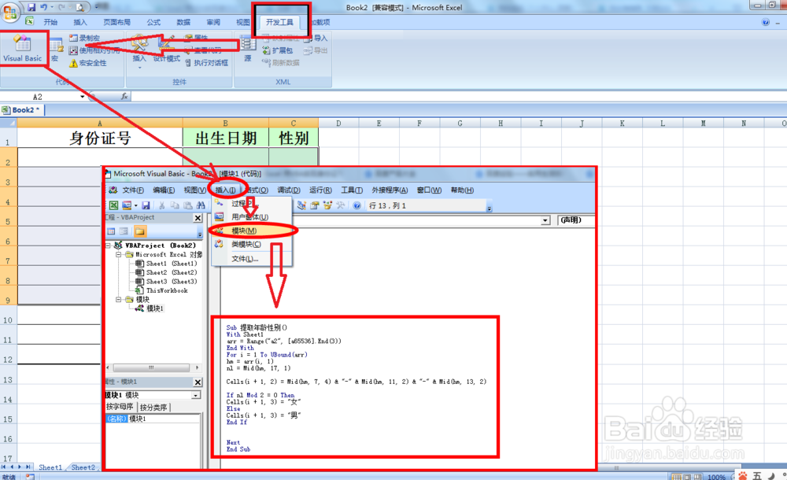787x480 pixels.
Task: Save workbook from quick access toolbar
Action: coord(31,7)
